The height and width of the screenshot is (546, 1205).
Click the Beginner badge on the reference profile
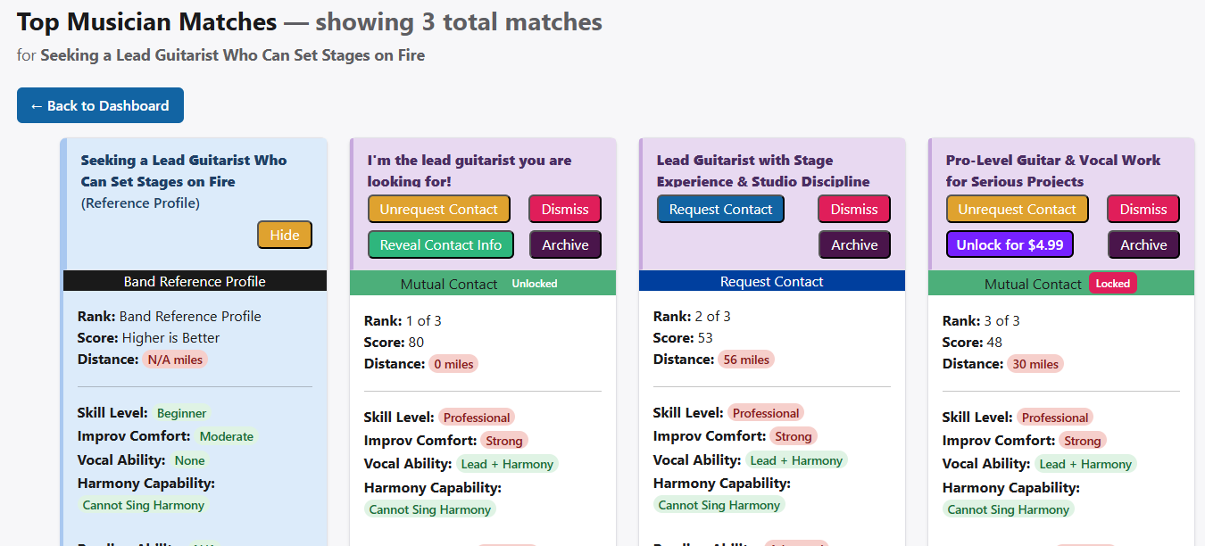click(181, 413)
